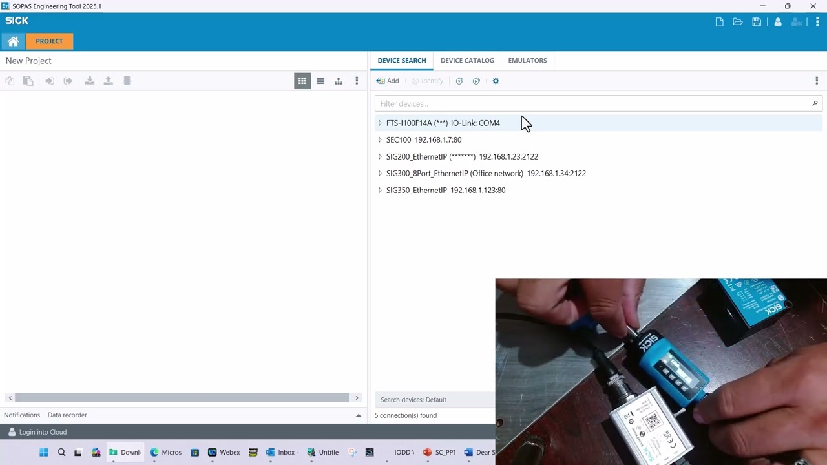Switch to tile grid view
827x465 pixels.
pyautogui.click(x=302, y=81)
